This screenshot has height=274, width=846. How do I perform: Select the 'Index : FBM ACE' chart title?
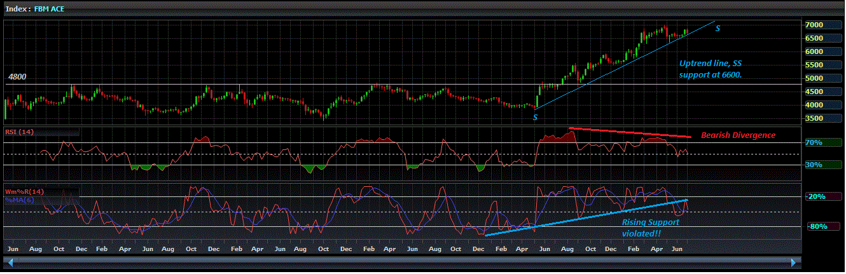(x=35, y=8)
